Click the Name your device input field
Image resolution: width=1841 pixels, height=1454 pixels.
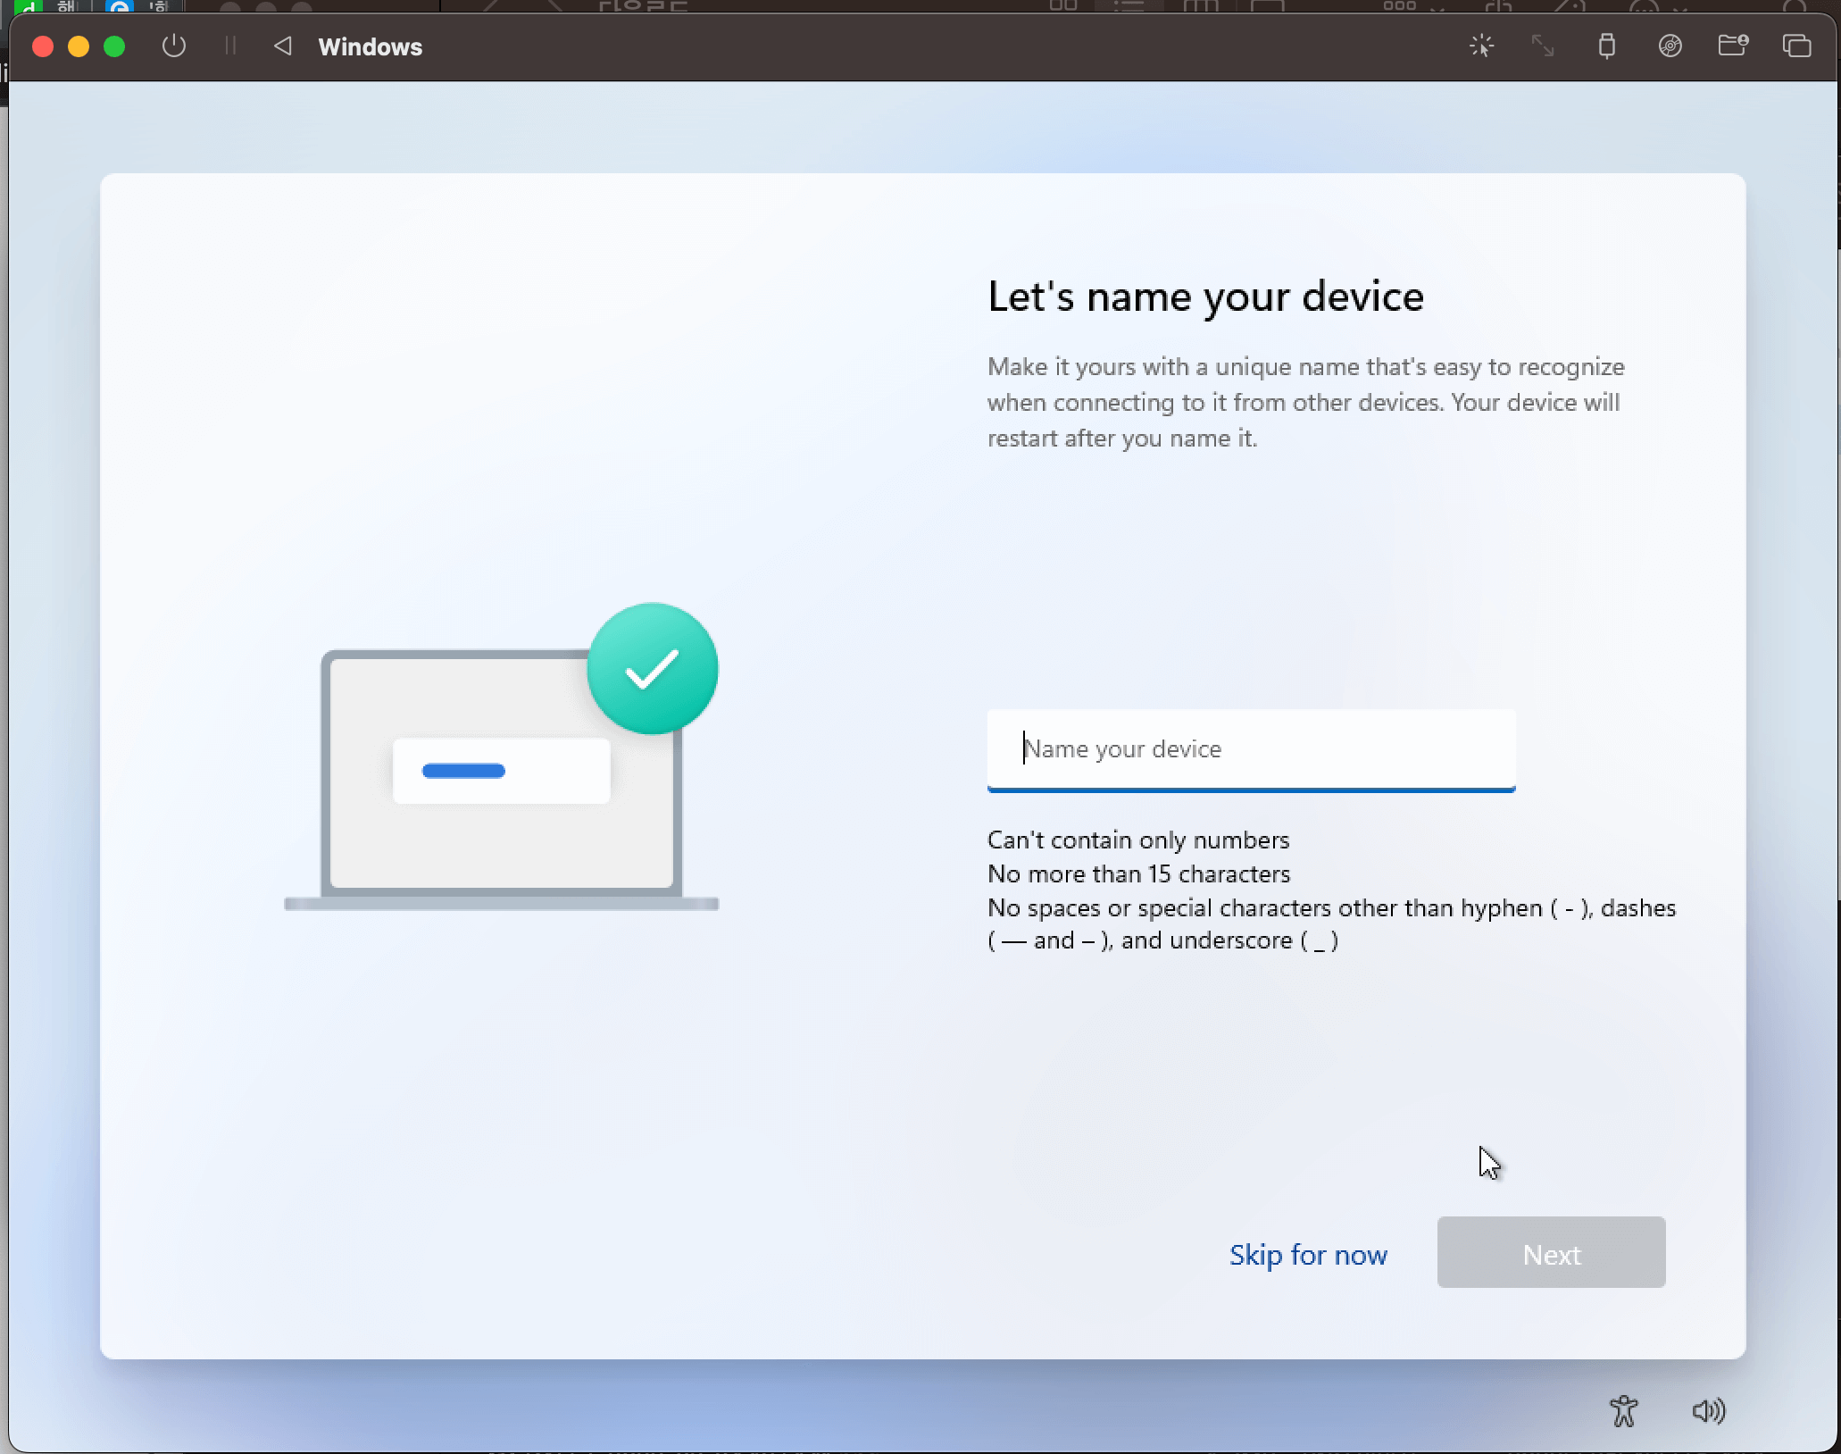tap(1249, 749)
